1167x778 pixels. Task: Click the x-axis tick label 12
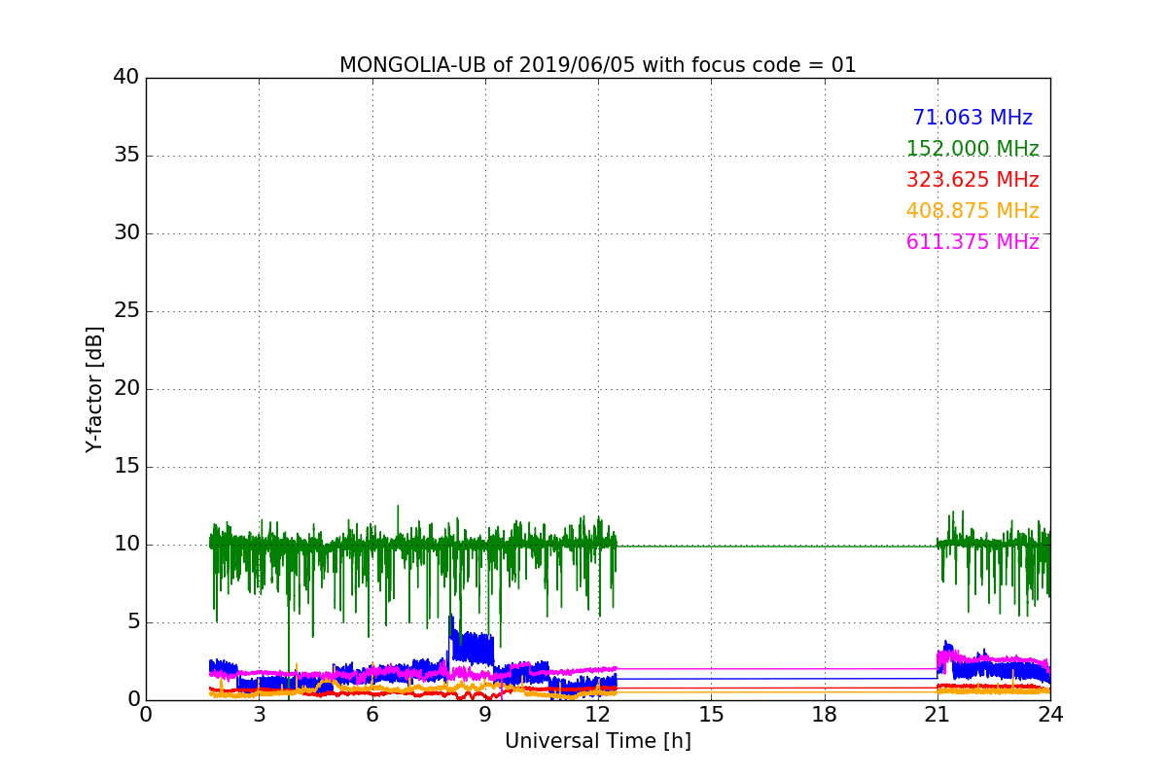[598, 714]
